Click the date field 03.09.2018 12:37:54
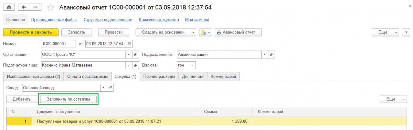This screenshot has width=413, height=130. tap(105, 44)
